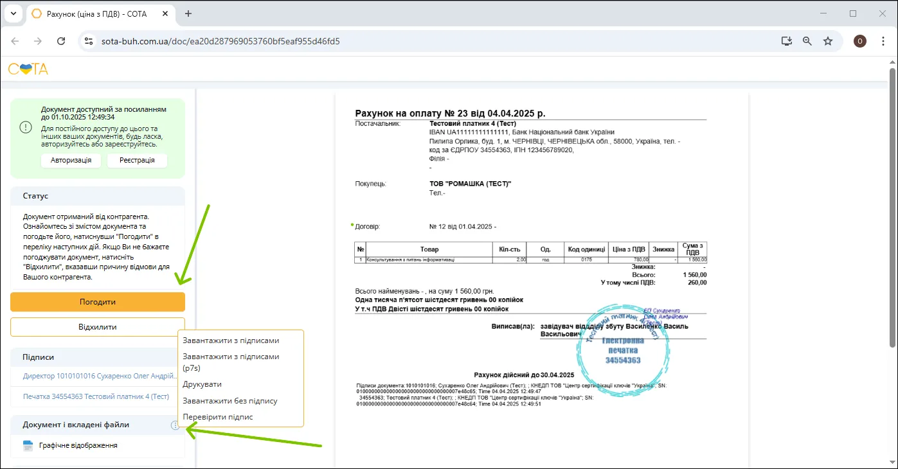Click the Товар column header in table
The height and width of the screenshot is (469, 898).
tap(429, 249)
